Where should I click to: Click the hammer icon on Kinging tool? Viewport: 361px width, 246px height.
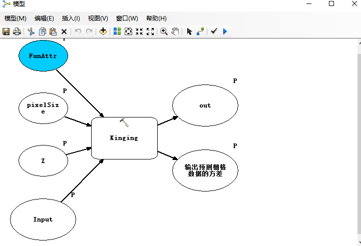pos(124,123)
